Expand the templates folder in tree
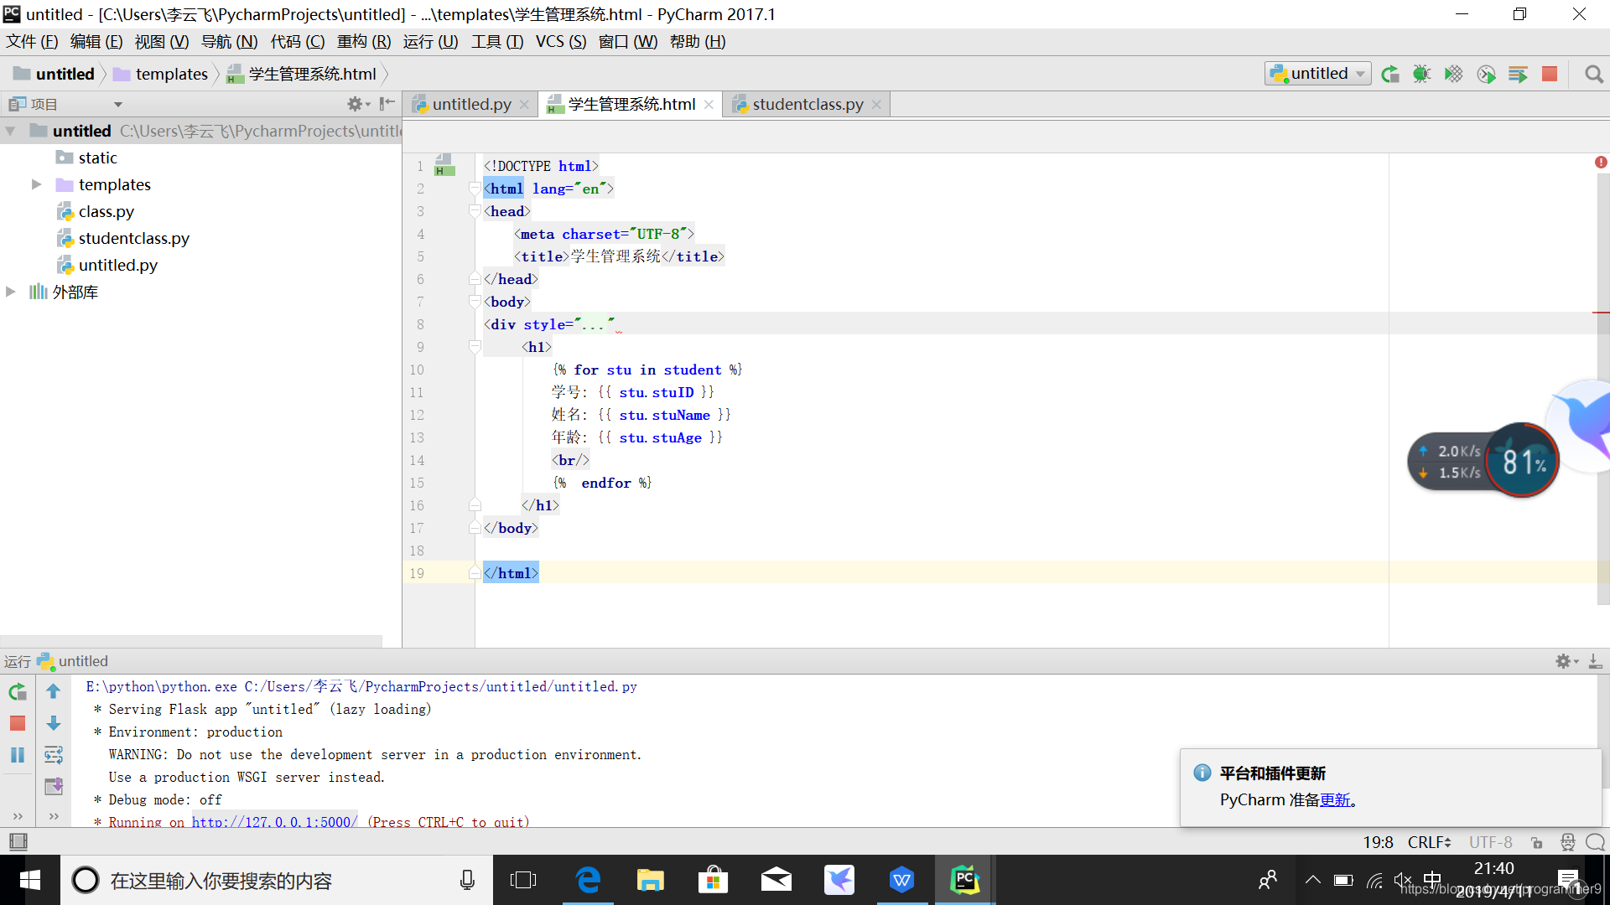Viewport: 1610px width, 905px height. (36, 184)
